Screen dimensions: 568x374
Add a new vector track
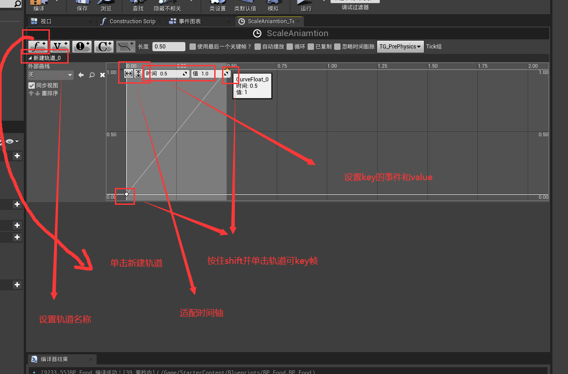coord(60,46)
